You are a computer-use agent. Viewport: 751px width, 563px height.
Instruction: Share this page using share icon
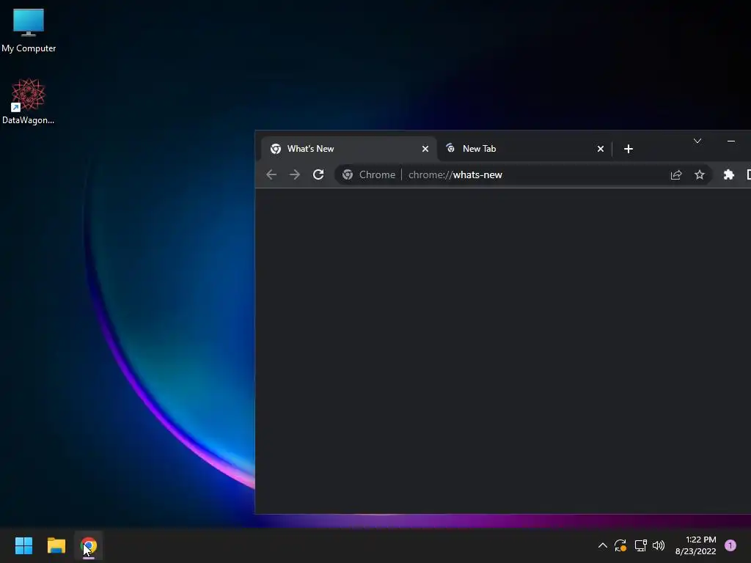click(x=675, y=174)
